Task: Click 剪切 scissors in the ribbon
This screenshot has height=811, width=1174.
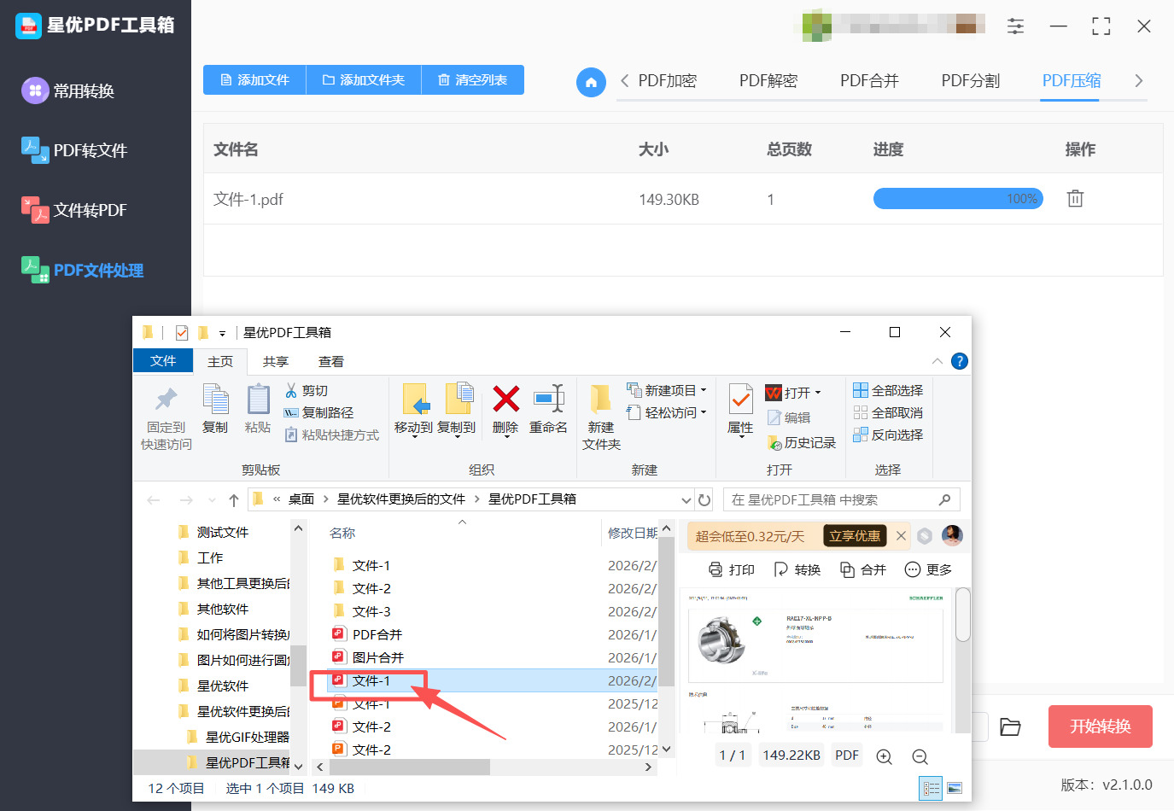Action: point(306,390)
